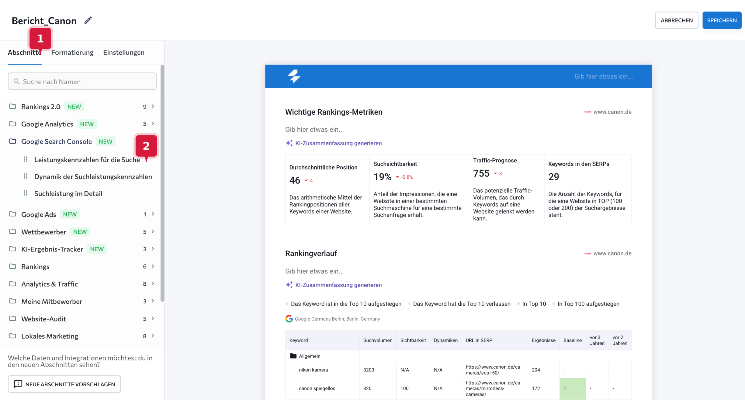Click the Wettbewerber folder icon

coord(13,232)
